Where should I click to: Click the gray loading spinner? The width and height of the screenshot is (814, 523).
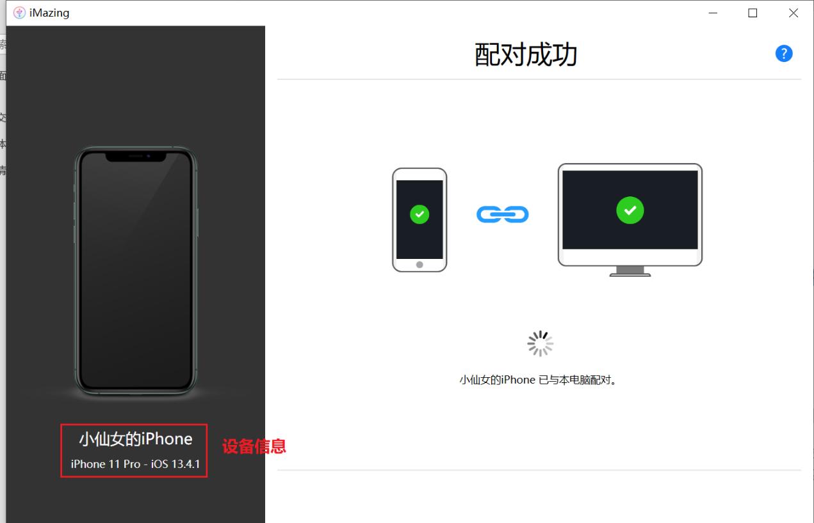point(541,343)
